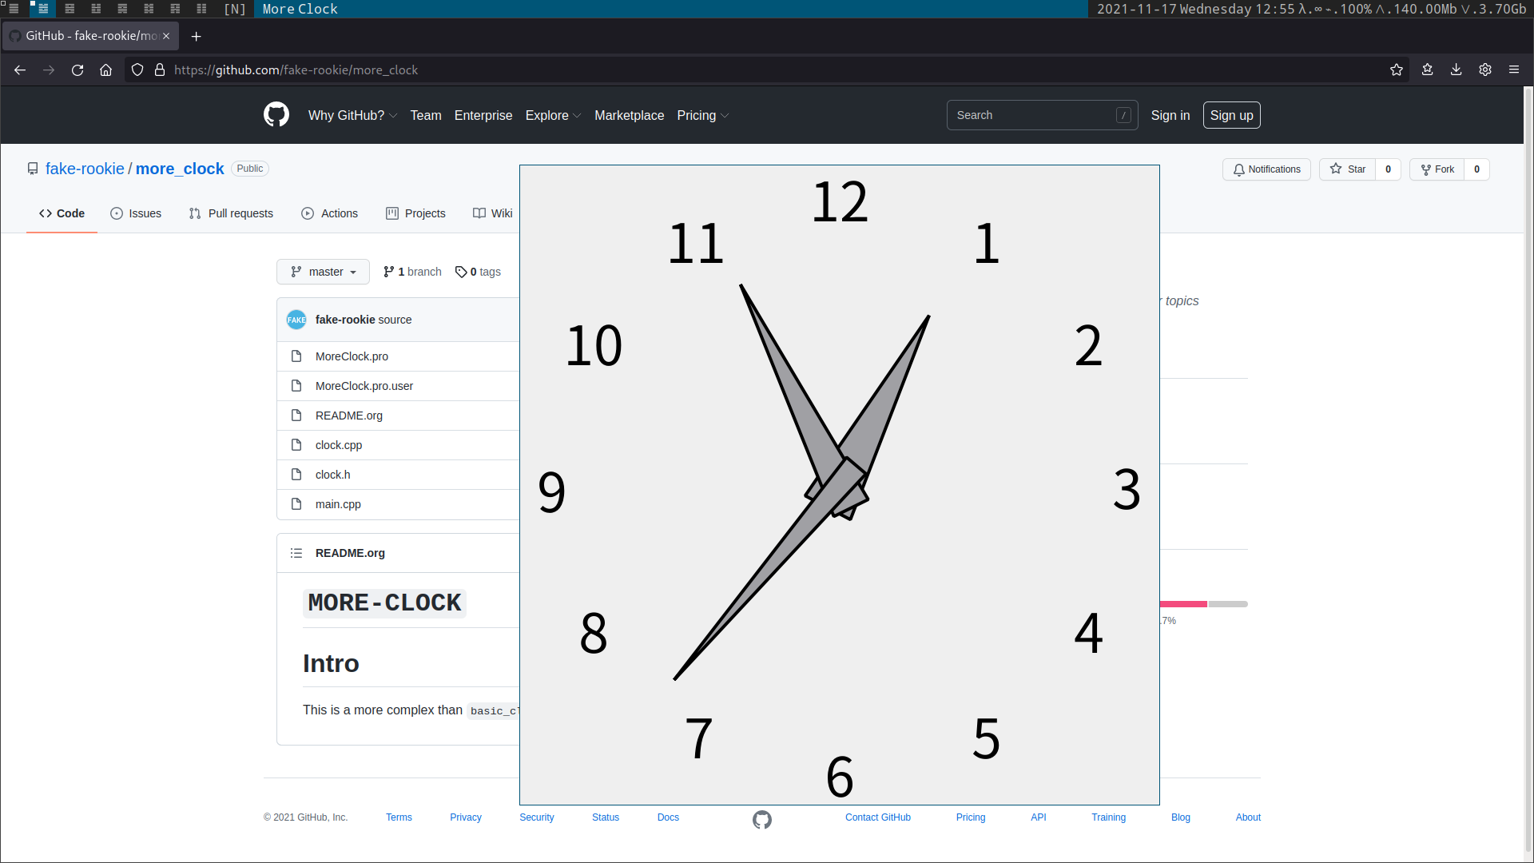Click the Issues tab icon
The width and height of the screenshot is (1534, 863).
(116, 213)
